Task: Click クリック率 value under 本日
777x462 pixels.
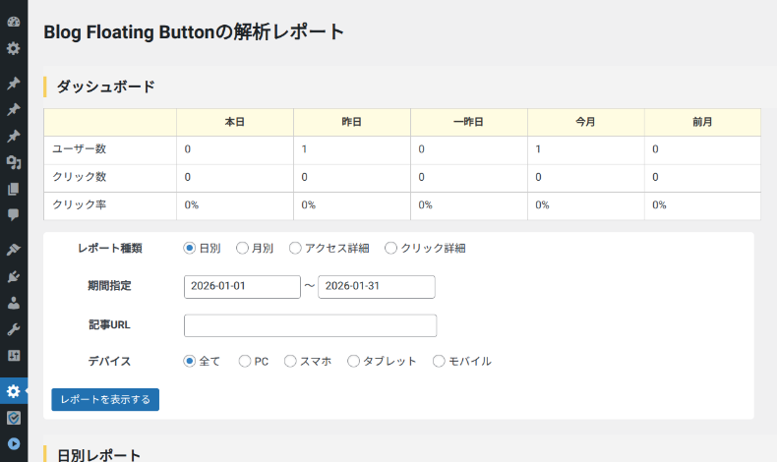Action: (191, 205)
